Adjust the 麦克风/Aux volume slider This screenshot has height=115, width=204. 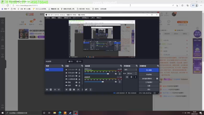pos(99,74)
